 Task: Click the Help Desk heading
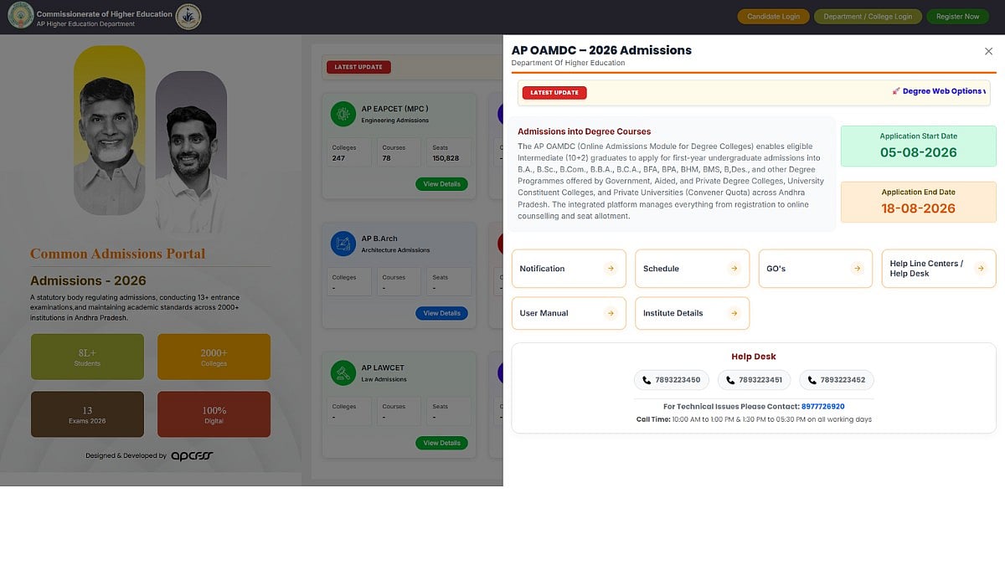pos(754,357)
